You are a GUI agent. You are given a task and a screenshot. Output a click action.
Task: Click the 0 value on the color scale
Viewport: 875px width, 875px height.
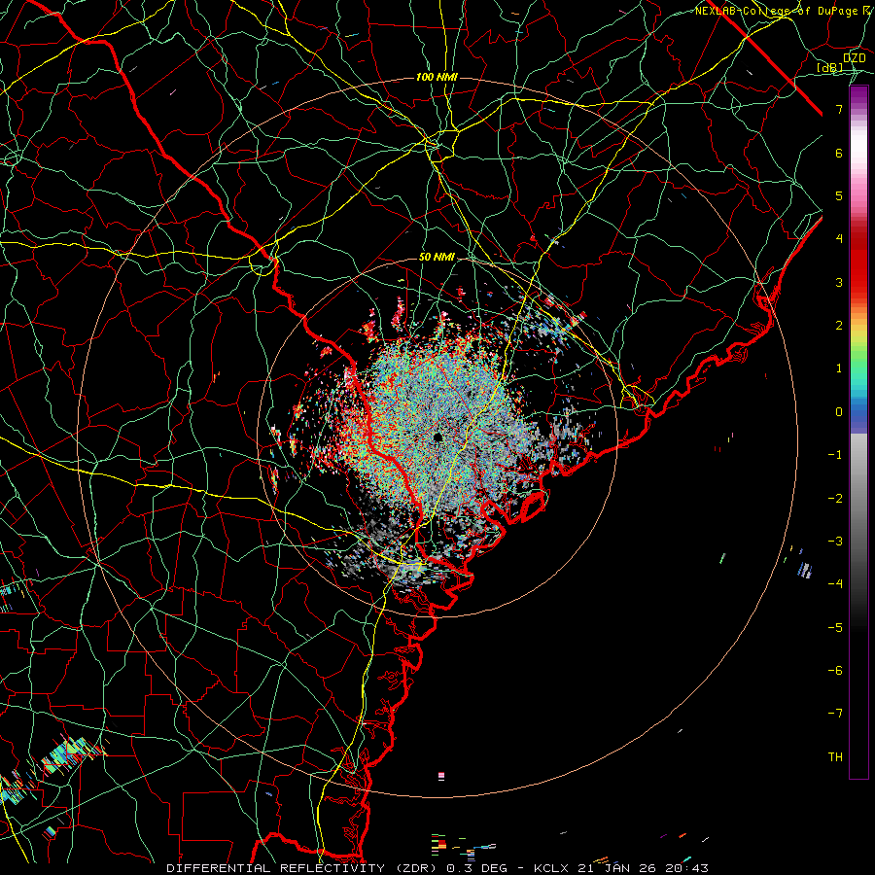839,412
